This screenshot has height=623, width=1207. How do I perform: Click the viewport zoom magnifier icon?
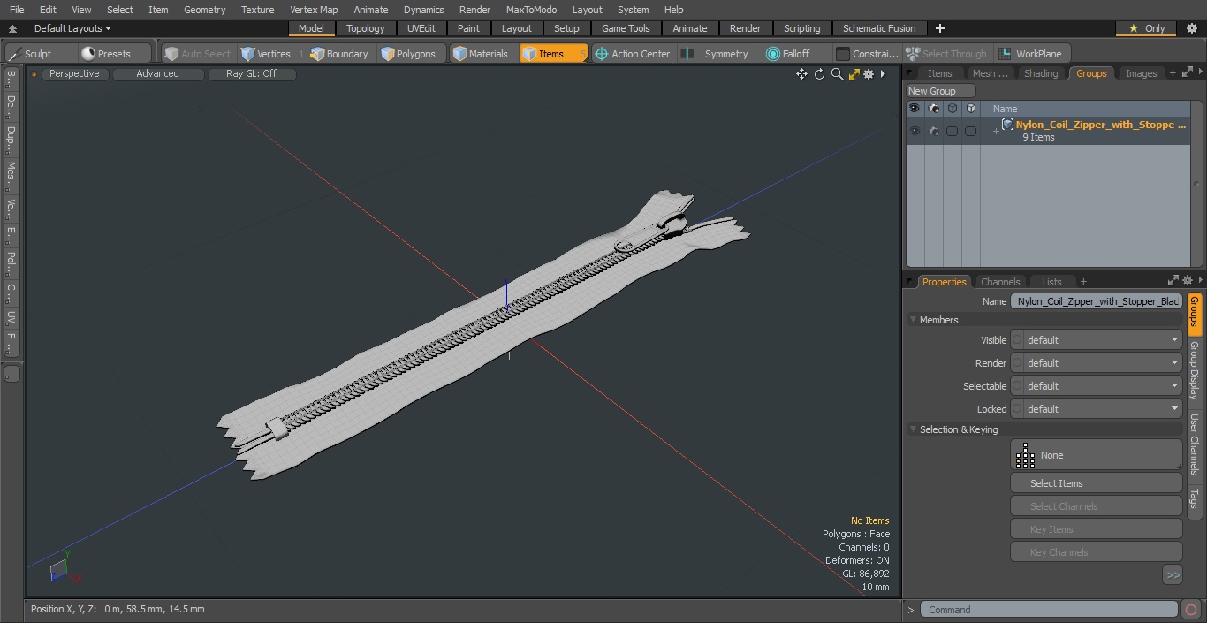pos(837,74)
